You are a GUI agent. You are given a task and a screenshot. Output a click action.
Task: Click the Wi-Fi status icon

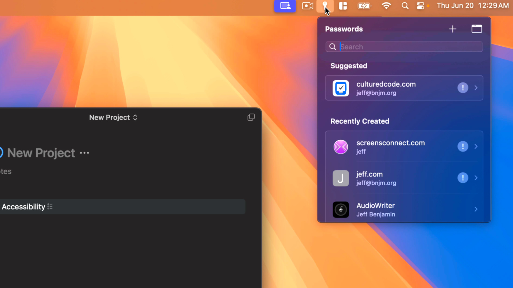(386, 6)
